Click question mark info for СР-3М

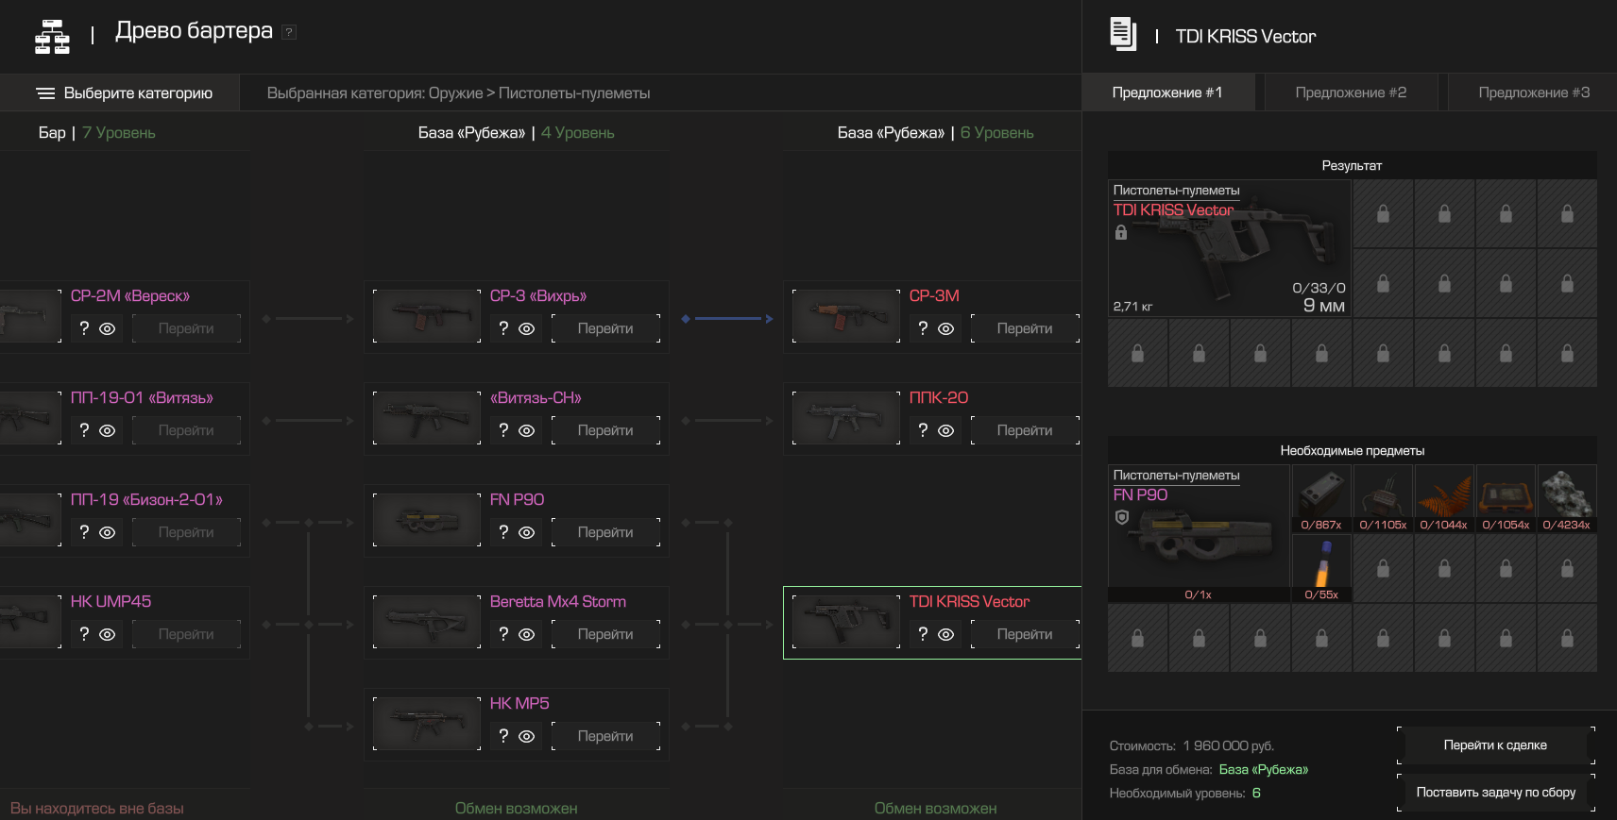click(923, 328)
